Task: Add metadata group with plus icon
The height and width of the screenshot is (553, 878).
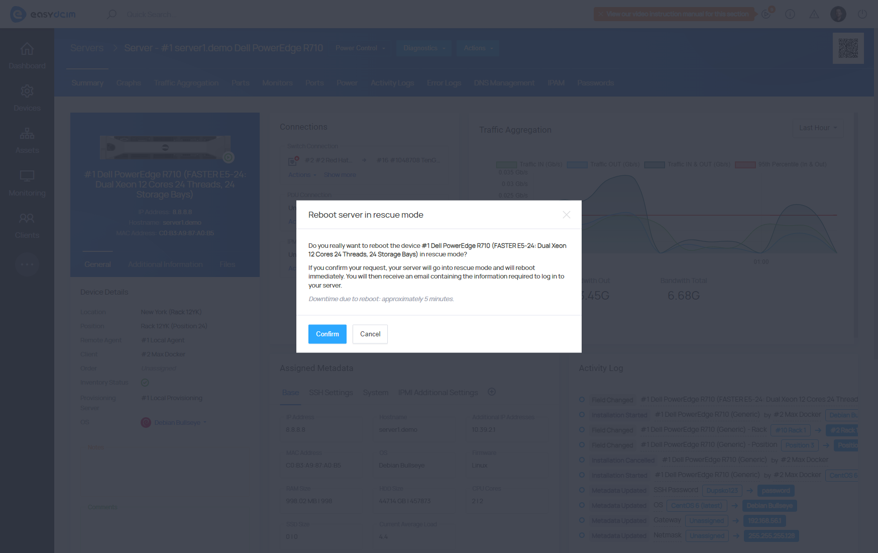Action: [x=492, y=392]
